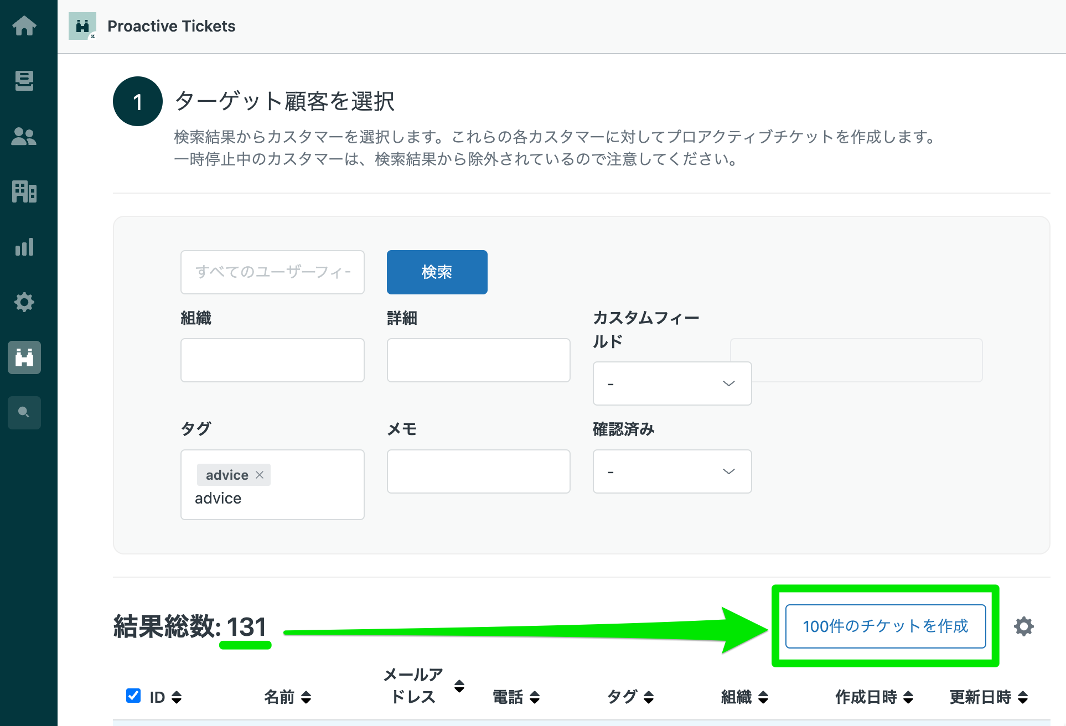
Task: Expand the 確認済み dropdown
Action: point(672,471)
